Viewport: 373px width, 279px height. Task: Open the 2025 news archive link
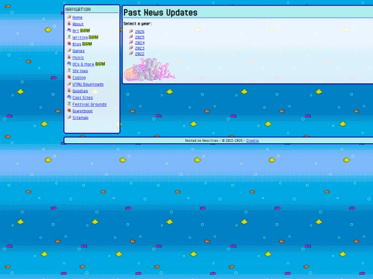(x=140, y=37)
